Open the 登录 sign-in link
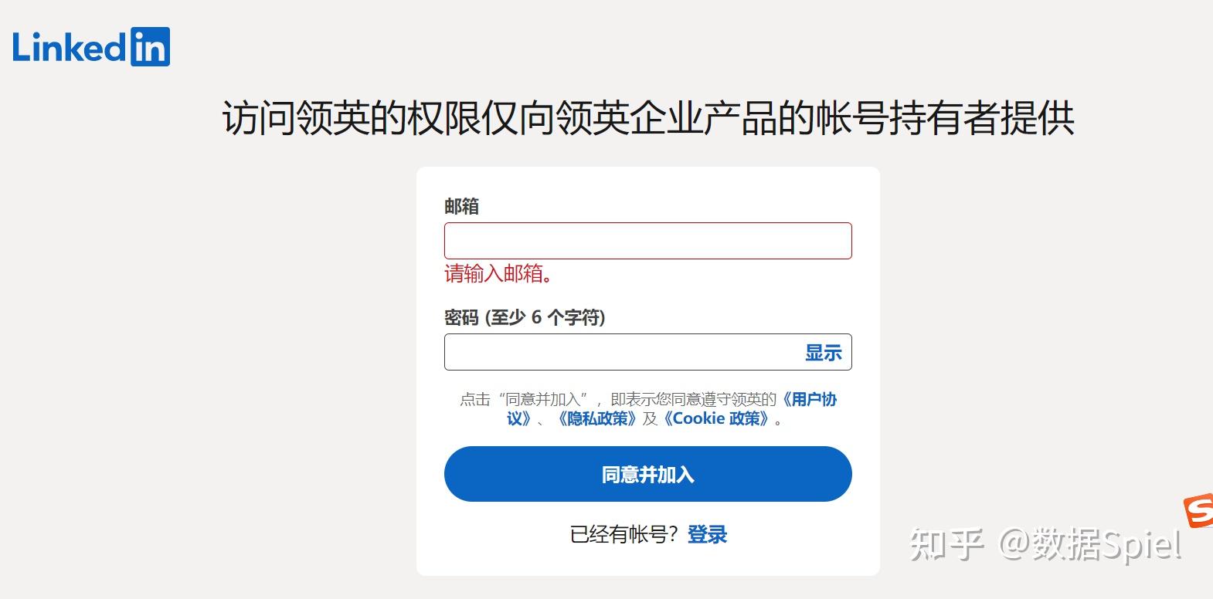Image resolution: width=1213 pixels, height=599 pixels. pyautogui.click(x=707, y=533)
